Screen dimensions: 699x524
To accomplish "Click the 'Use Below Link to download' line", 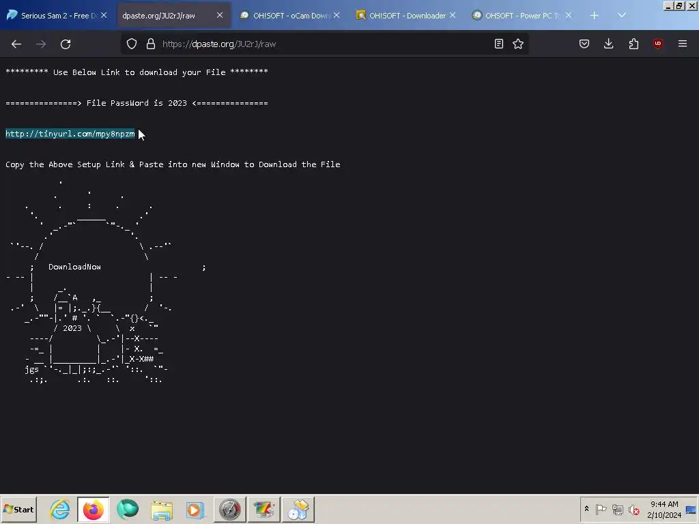I will 137,72.
